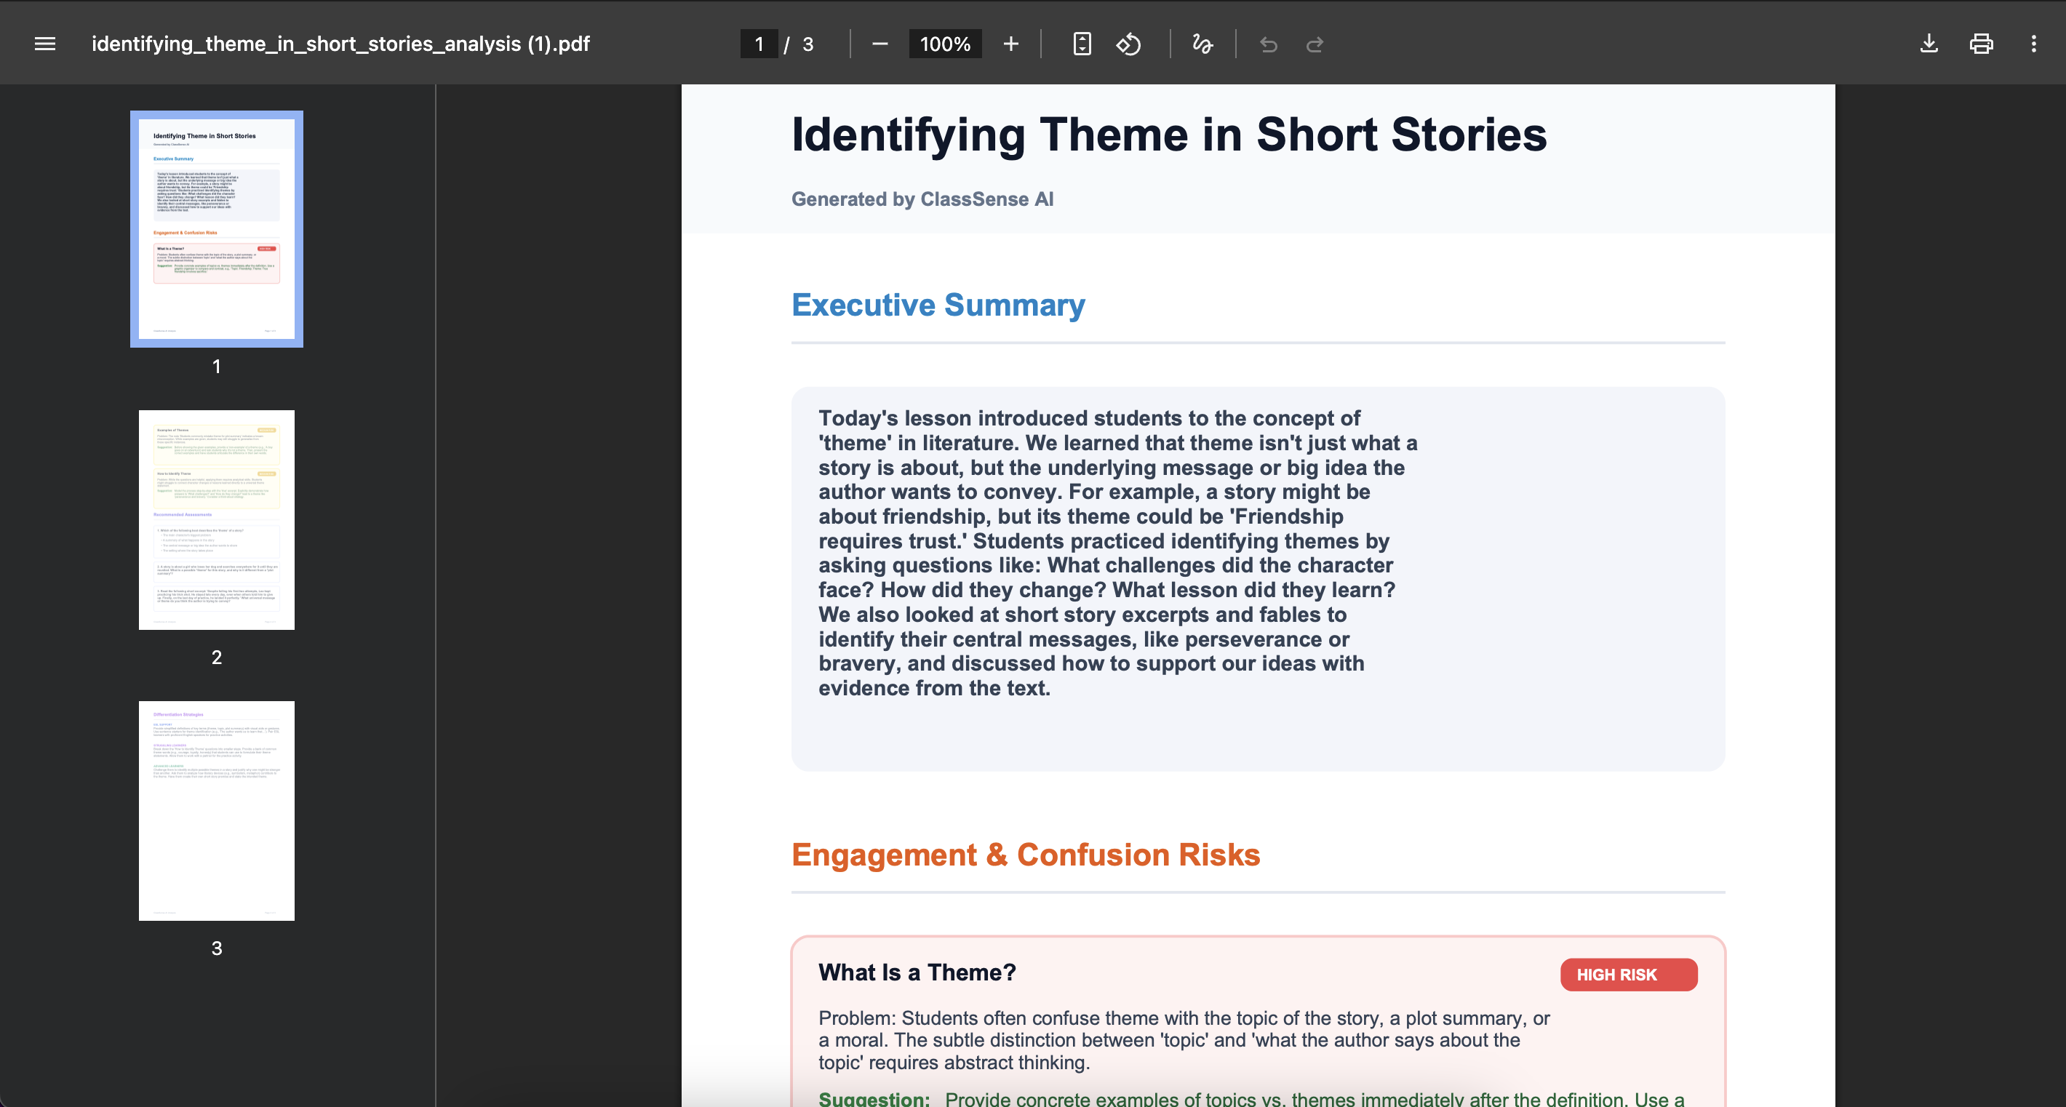Click the 100% zoom level field

pyautogui.click(x=945, y=44)
